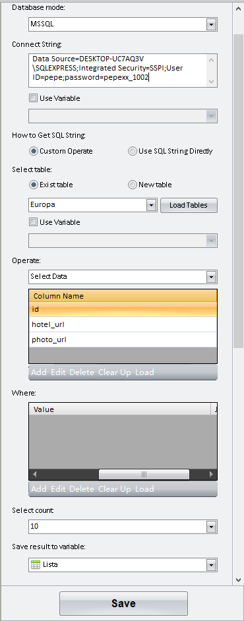Click the Where grid right scroll arrow
This screenshot has width=244, height=621.
click(x=211, y=474)
